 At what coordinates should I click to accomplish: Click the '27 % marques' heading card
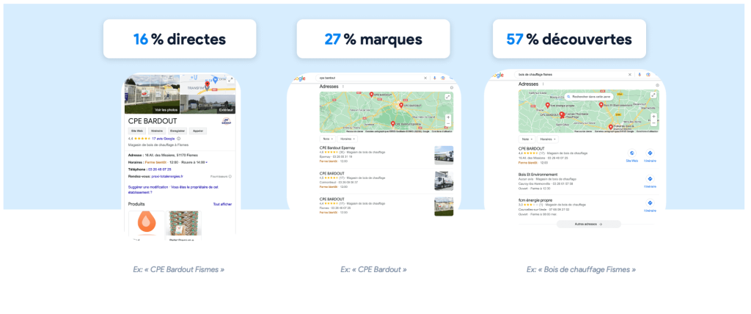(x=373, y=39)
